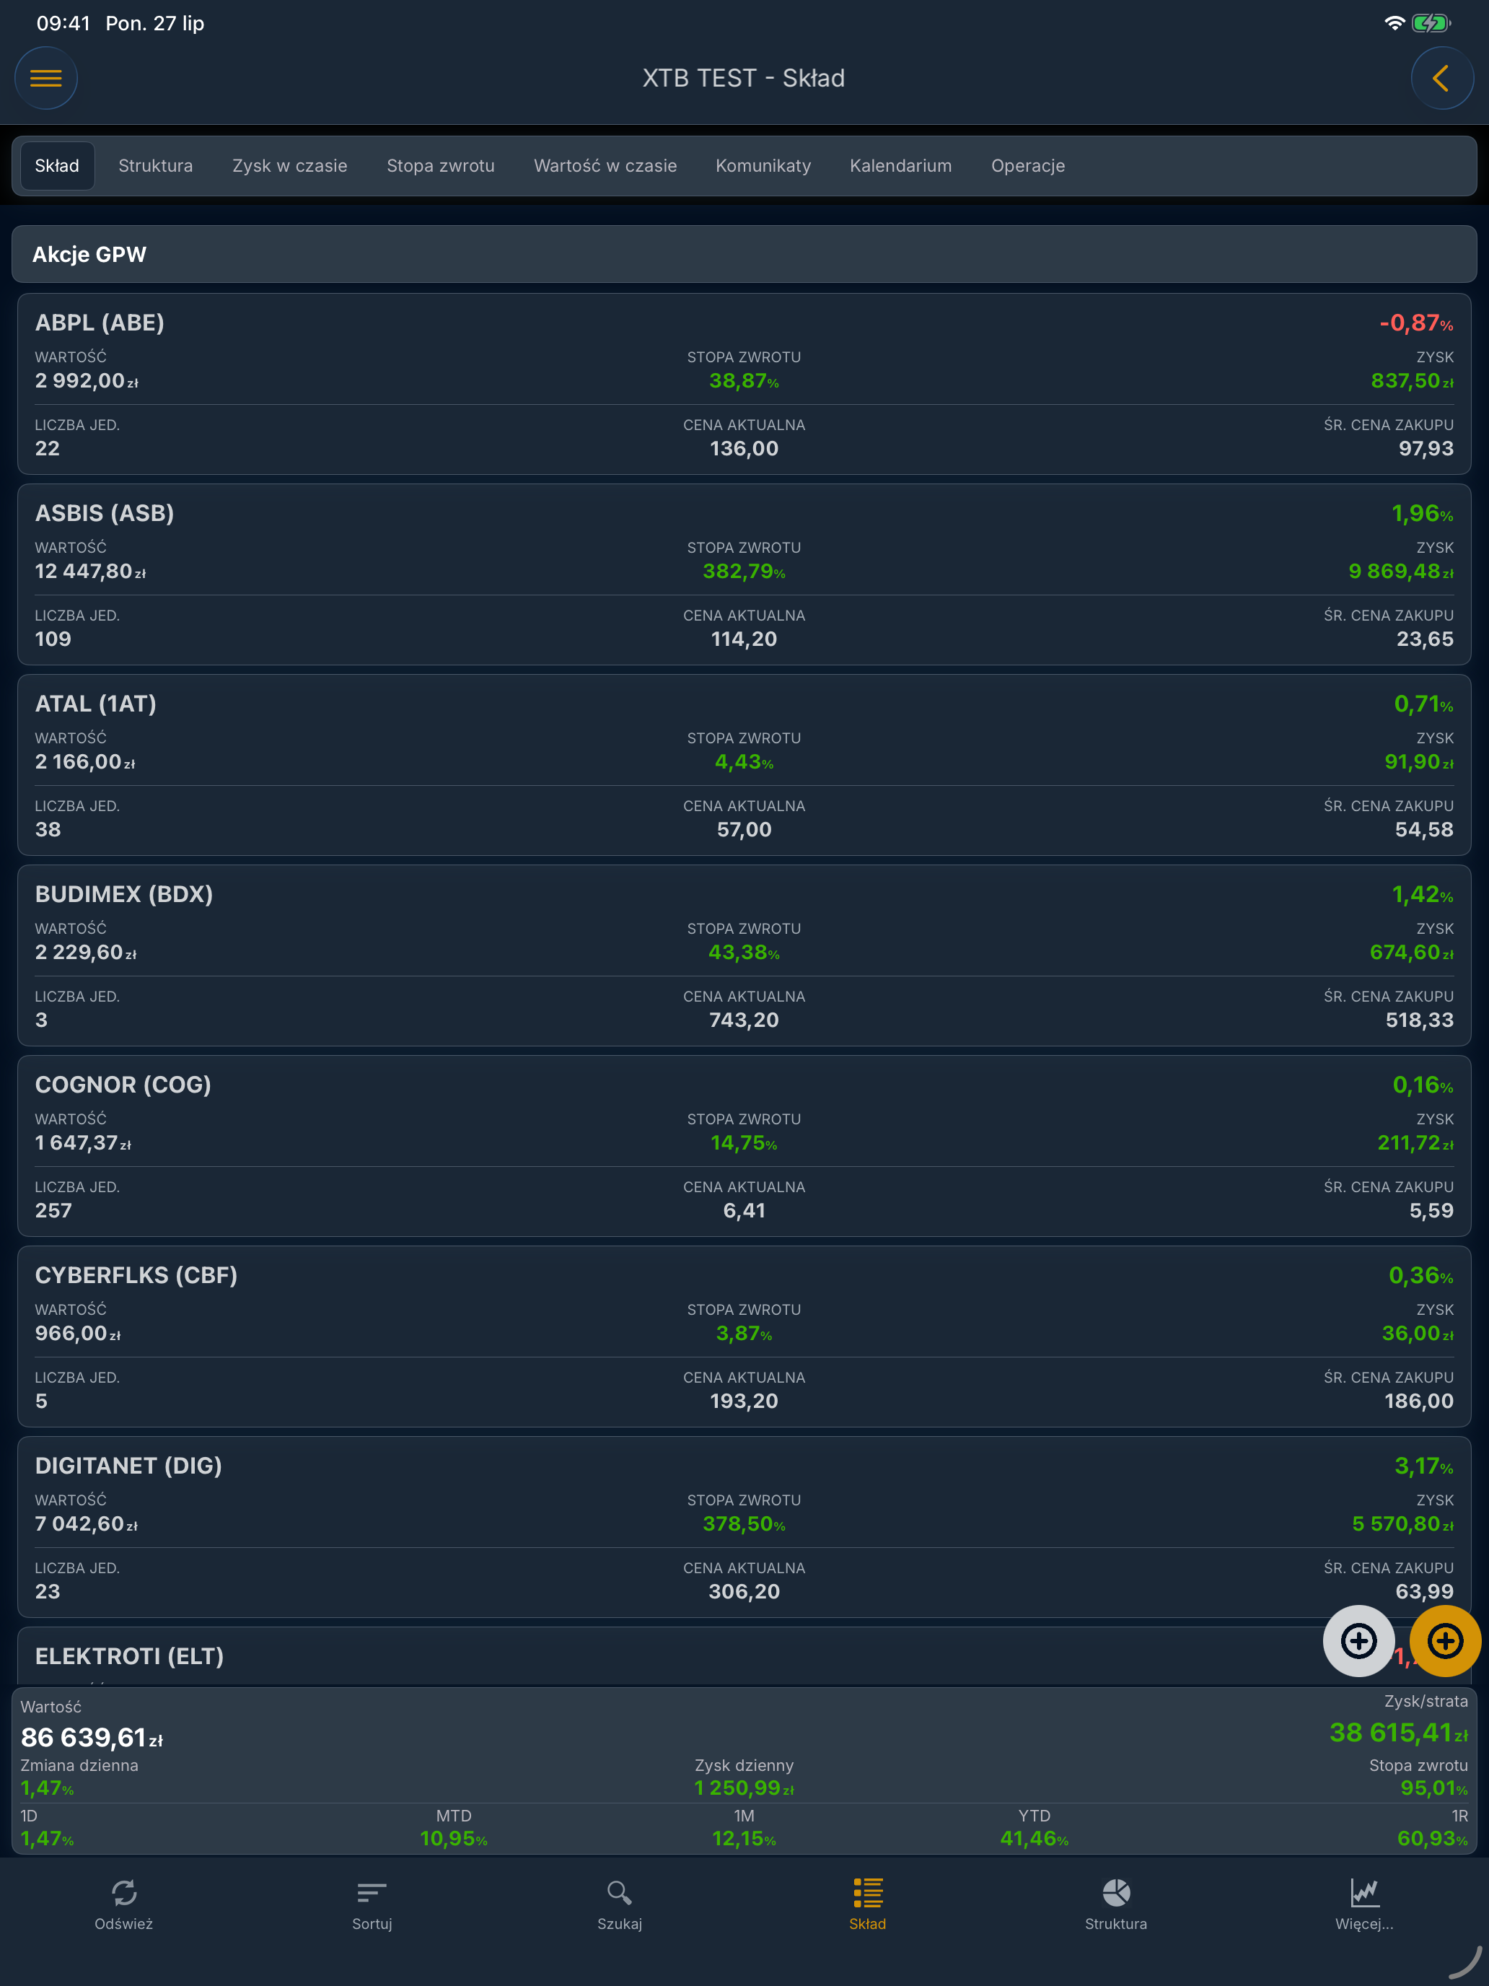
Task: Tap COGNOR unit count 257
Action: tap(53, 1210)
